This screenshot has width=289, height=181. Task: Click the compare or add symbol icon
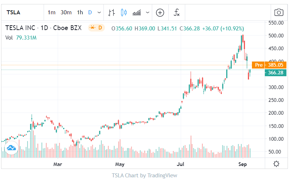[160, 12]
